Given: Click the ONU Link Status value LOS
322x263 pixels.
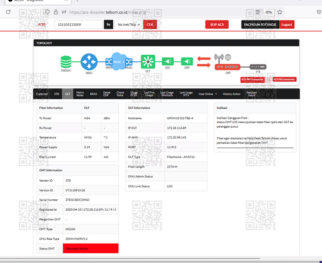Looking at the screenshot, I should (x=169, y=186).
